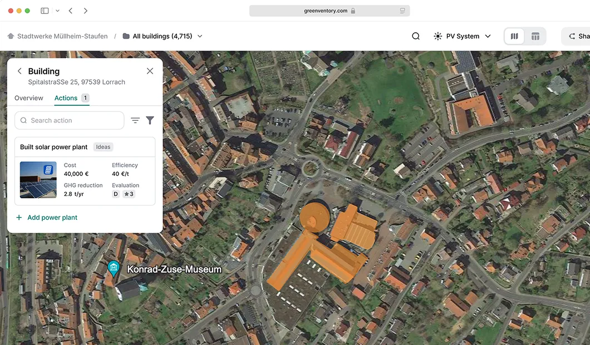Open the Actions tab
590x345 pixels.
point(66,98)
